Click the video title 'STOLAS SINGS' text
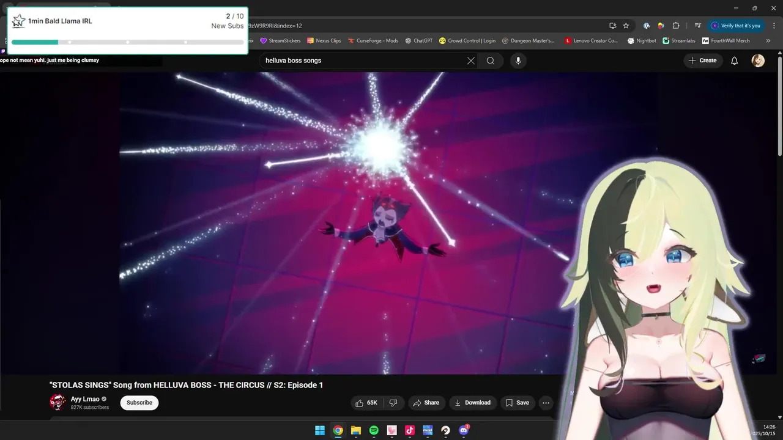The width and height of the screenshot is (783, 440). point(186,385)
